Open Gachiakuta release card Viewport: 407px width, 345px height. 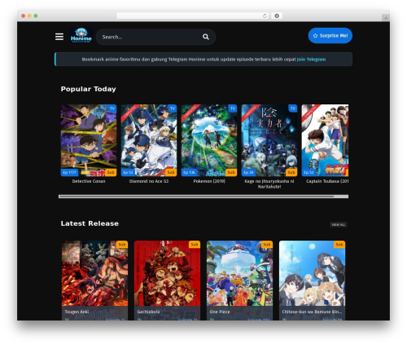pos(167,281)
